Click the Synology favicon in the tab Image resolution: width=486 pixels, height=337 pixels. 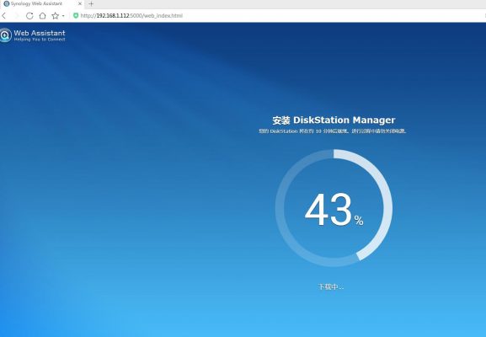[x=6, y=3]
